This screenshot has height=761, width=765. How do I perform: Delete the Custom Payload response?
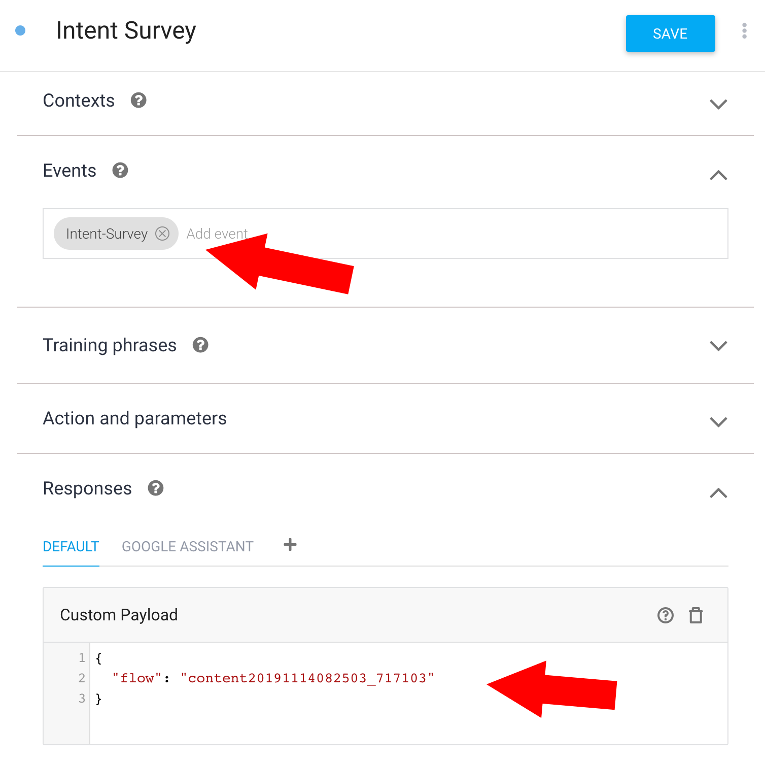click(696, 615)
